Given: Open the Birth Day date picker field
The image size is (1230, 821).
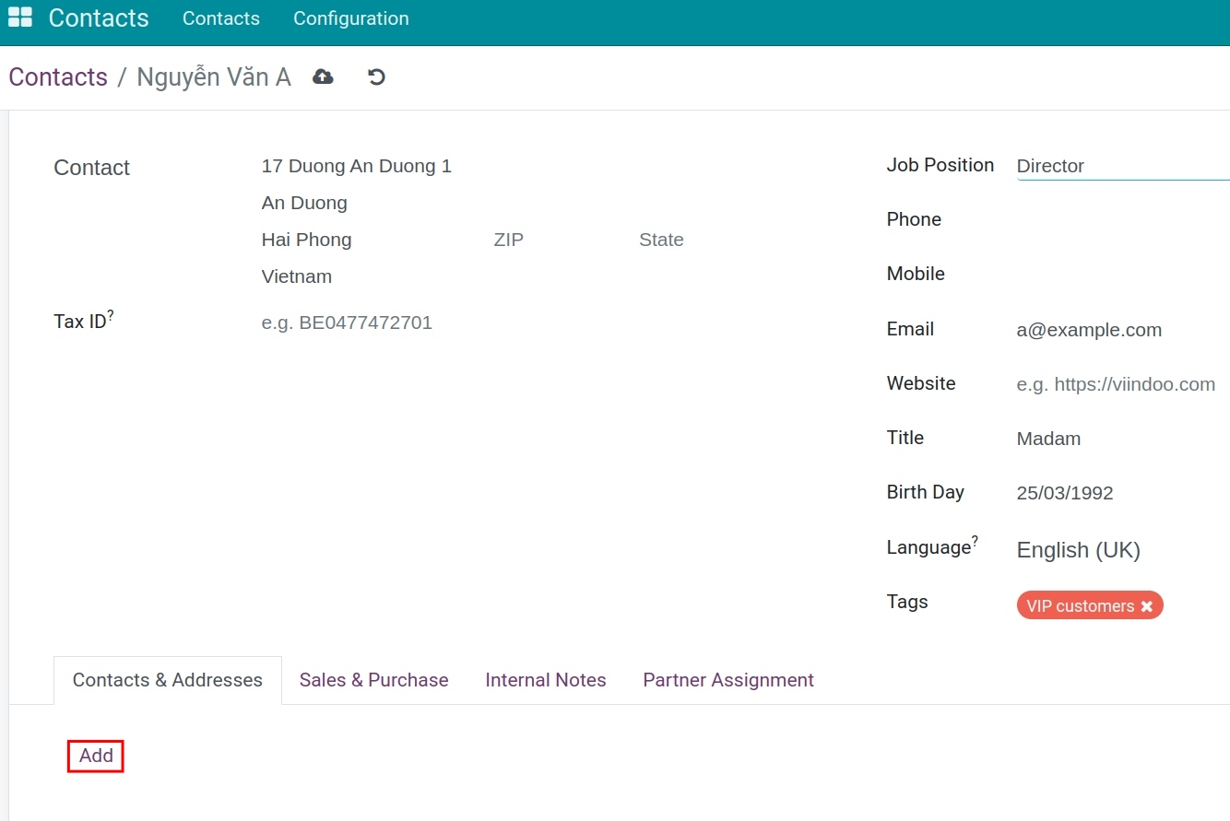Looking at the screenshot, I should (1065, 493).
